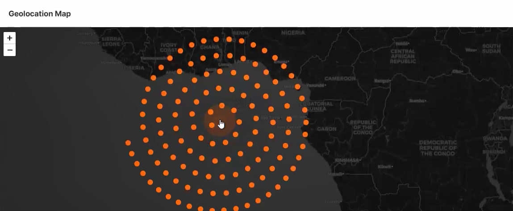
Task: Click the Cameroon label on the map
Action: click(340, 78)
